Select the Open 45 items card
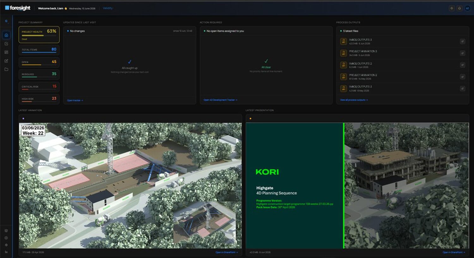 point(39,62)
